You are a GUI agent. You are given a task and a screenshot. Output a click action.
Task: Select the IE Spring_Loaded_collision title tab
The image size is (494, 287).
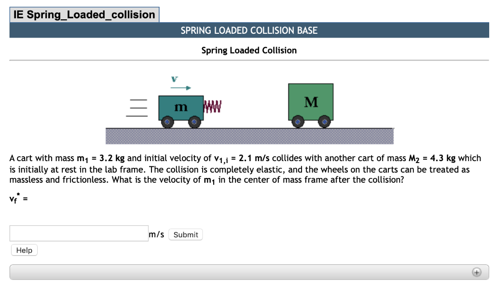84,14
